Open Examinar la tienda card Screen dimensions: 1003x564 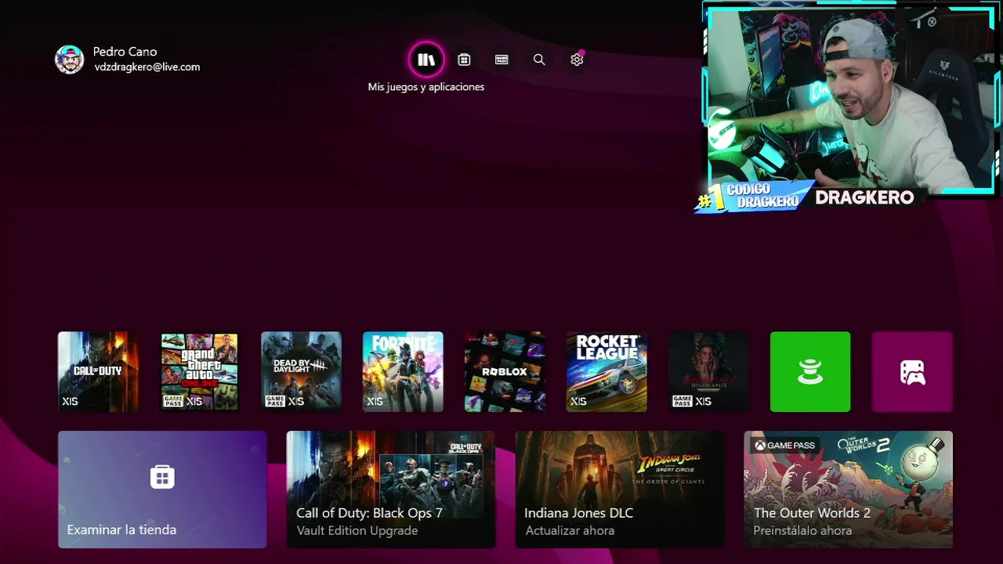point(162,490)
